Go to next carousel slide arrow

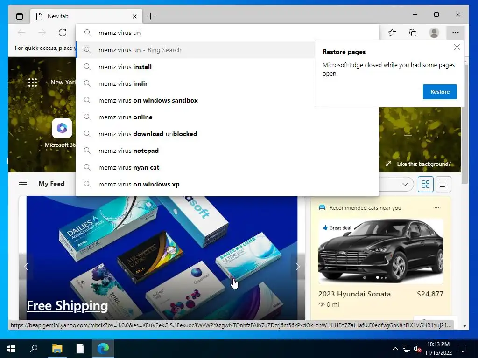[x=297, y=267]
